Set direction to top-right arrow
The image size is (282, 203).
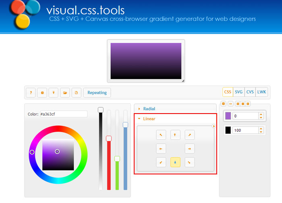coord(190,135)
